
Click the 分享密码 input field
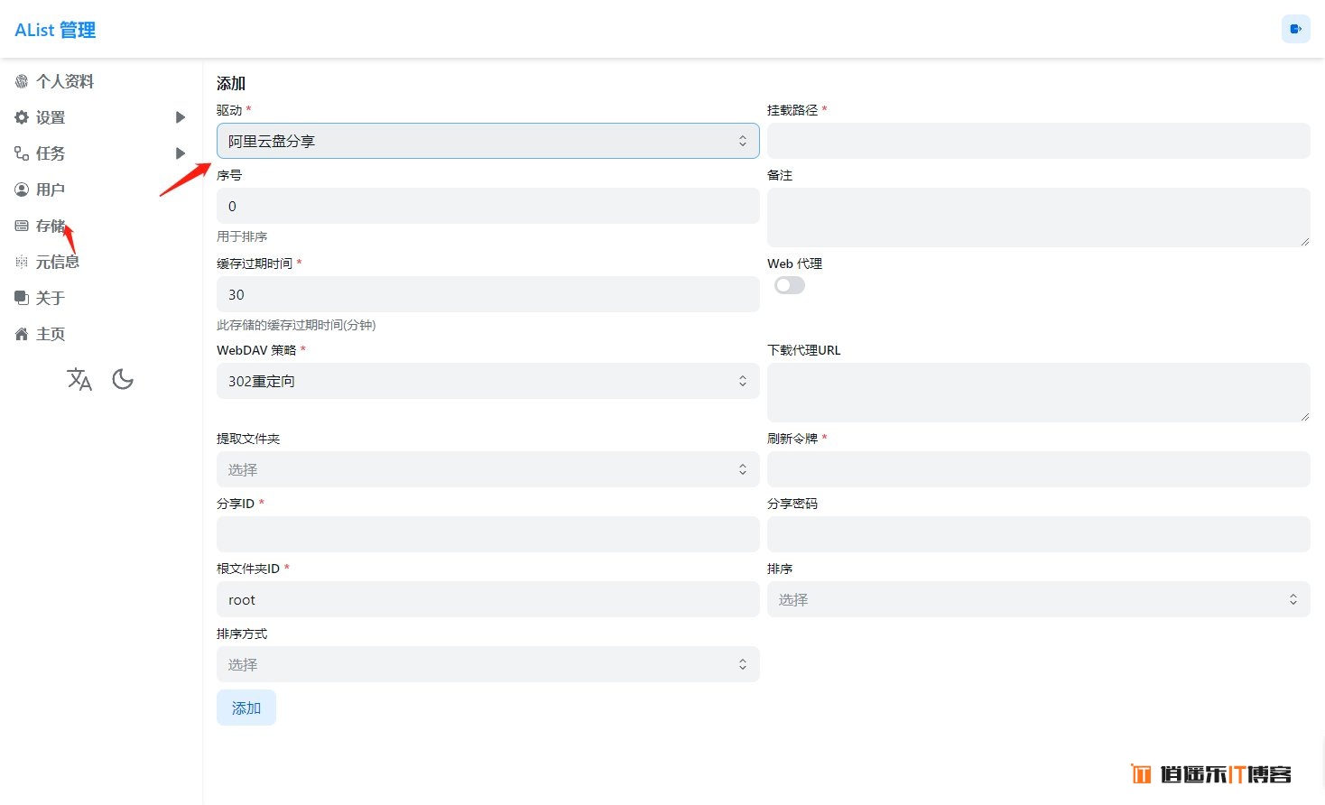coord(1039,534)
